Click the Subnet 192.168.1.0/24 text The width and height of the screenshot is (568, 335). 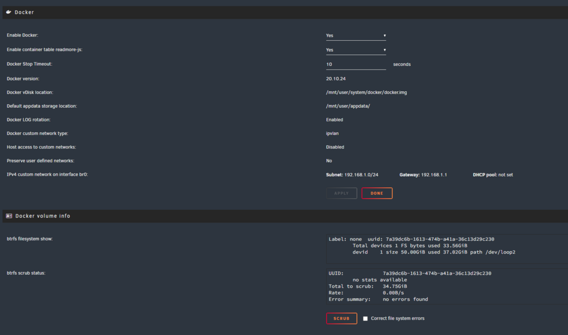click(352, 175)
